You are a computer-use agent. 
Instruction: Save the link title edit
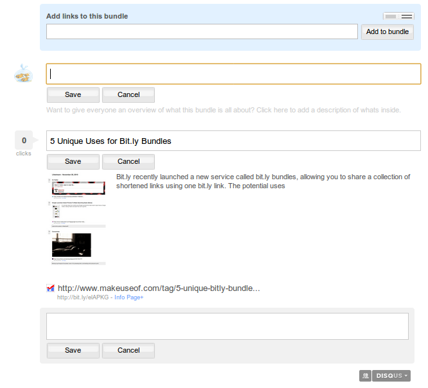pyautogui.click(x=73, y=161)
